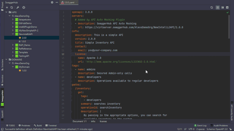Open the Structure tool window
Screen dimensions: 234x131
(2, 65)
